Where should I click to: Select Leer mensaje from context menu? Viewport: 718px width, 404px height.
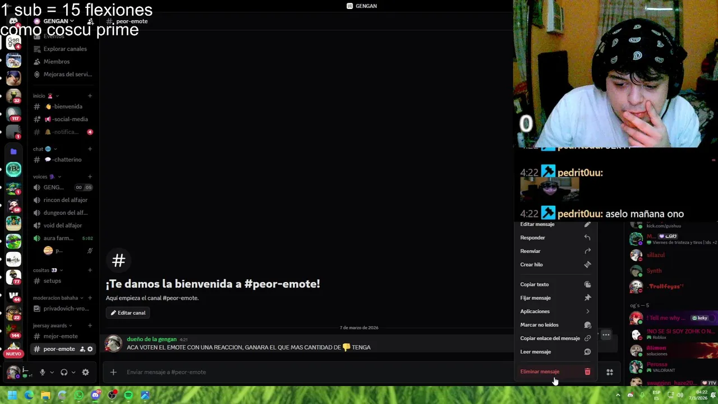pyautogui.click(x=556, y=352)
